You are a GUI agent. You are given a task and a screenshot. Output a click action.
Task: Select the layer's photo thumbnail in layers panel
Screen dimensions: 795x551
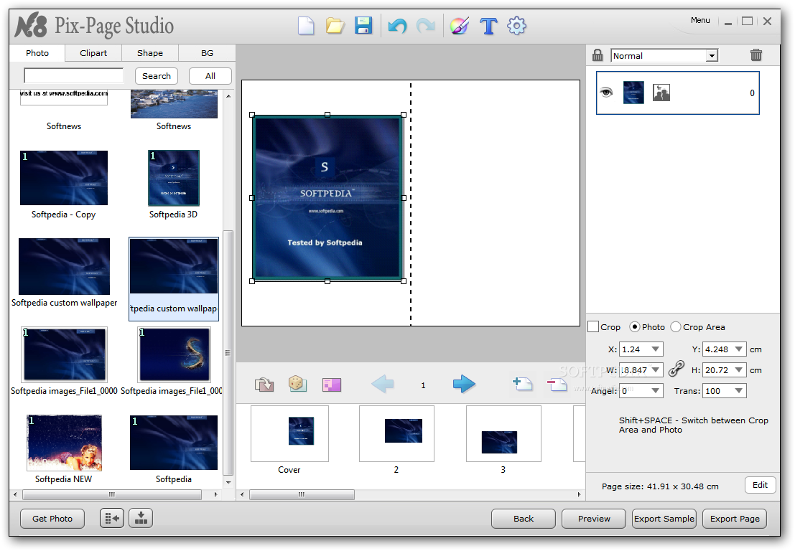tap(633, 93)
